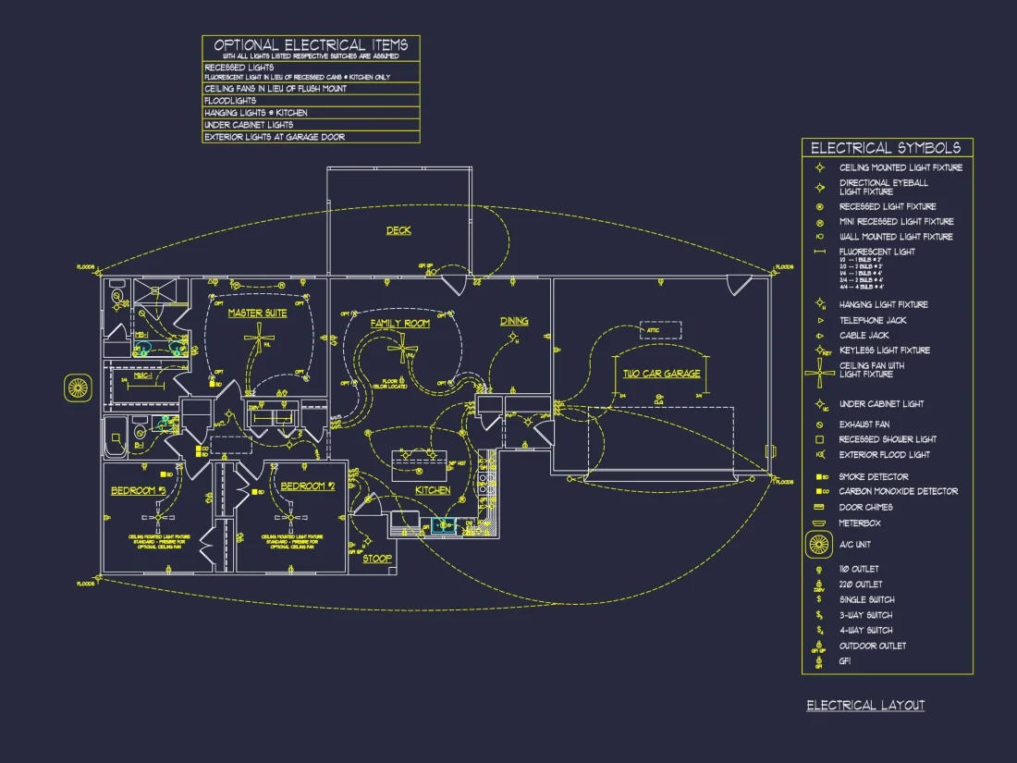Select the ceiling fan icon in the legend
This screenshot has width=1017, height=763.
tap(819, 372)
